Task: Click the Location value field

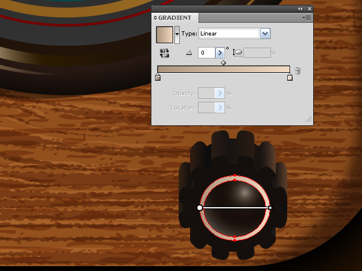Action: pyautogui.click(x=206, y=107)
